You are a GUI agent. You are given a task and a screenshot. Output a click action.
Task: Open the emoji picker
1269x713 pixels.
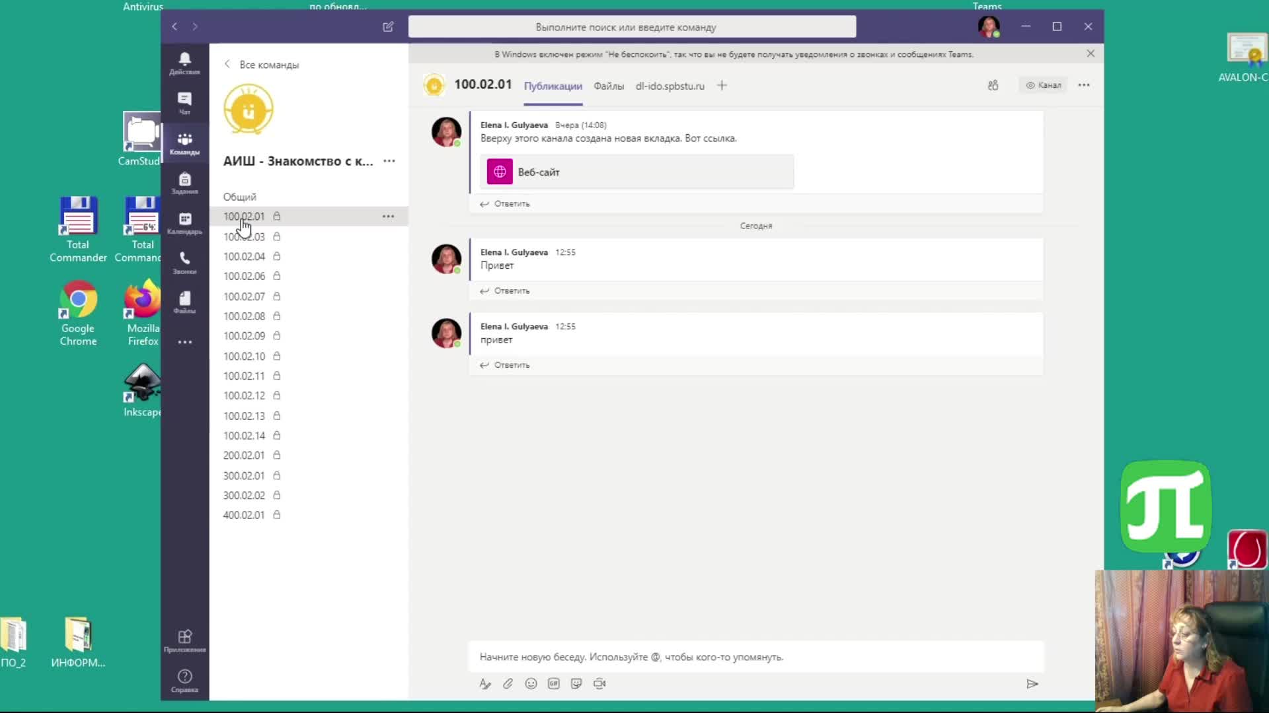531,684
